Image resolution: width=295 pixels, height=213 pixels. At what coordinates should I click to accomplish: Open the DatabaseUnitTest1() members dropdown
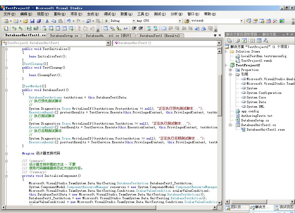click(x=219, y=43)
